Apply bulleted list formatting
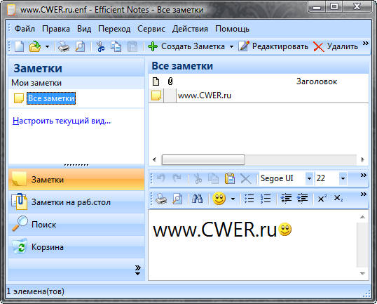Viewport: 377px width, 304px height. click(249, 199)
